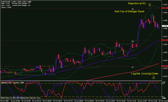The height and width of the screenshot is (102, 168).
Task: Click the red R2 price tag on the price scale
Action: coord(165,40)
